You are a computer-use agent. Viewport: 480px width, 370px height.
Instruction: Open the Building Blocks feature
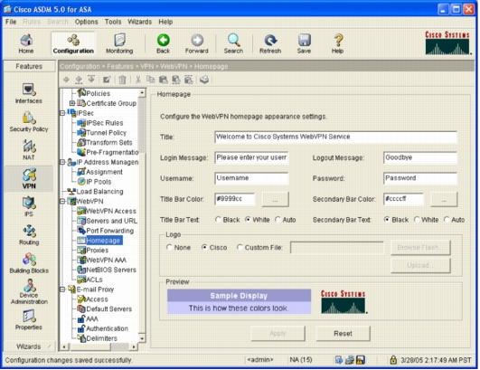point(29,262)
